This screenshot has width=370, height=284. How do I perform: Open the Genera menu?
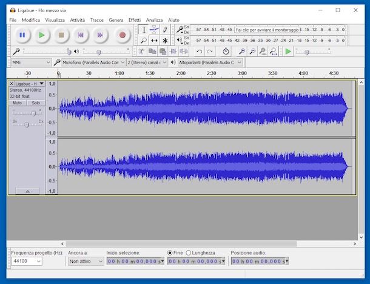tap(116, 20)
